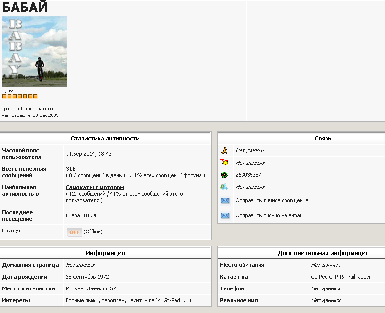Click the Информация section header

pos(105,253)
